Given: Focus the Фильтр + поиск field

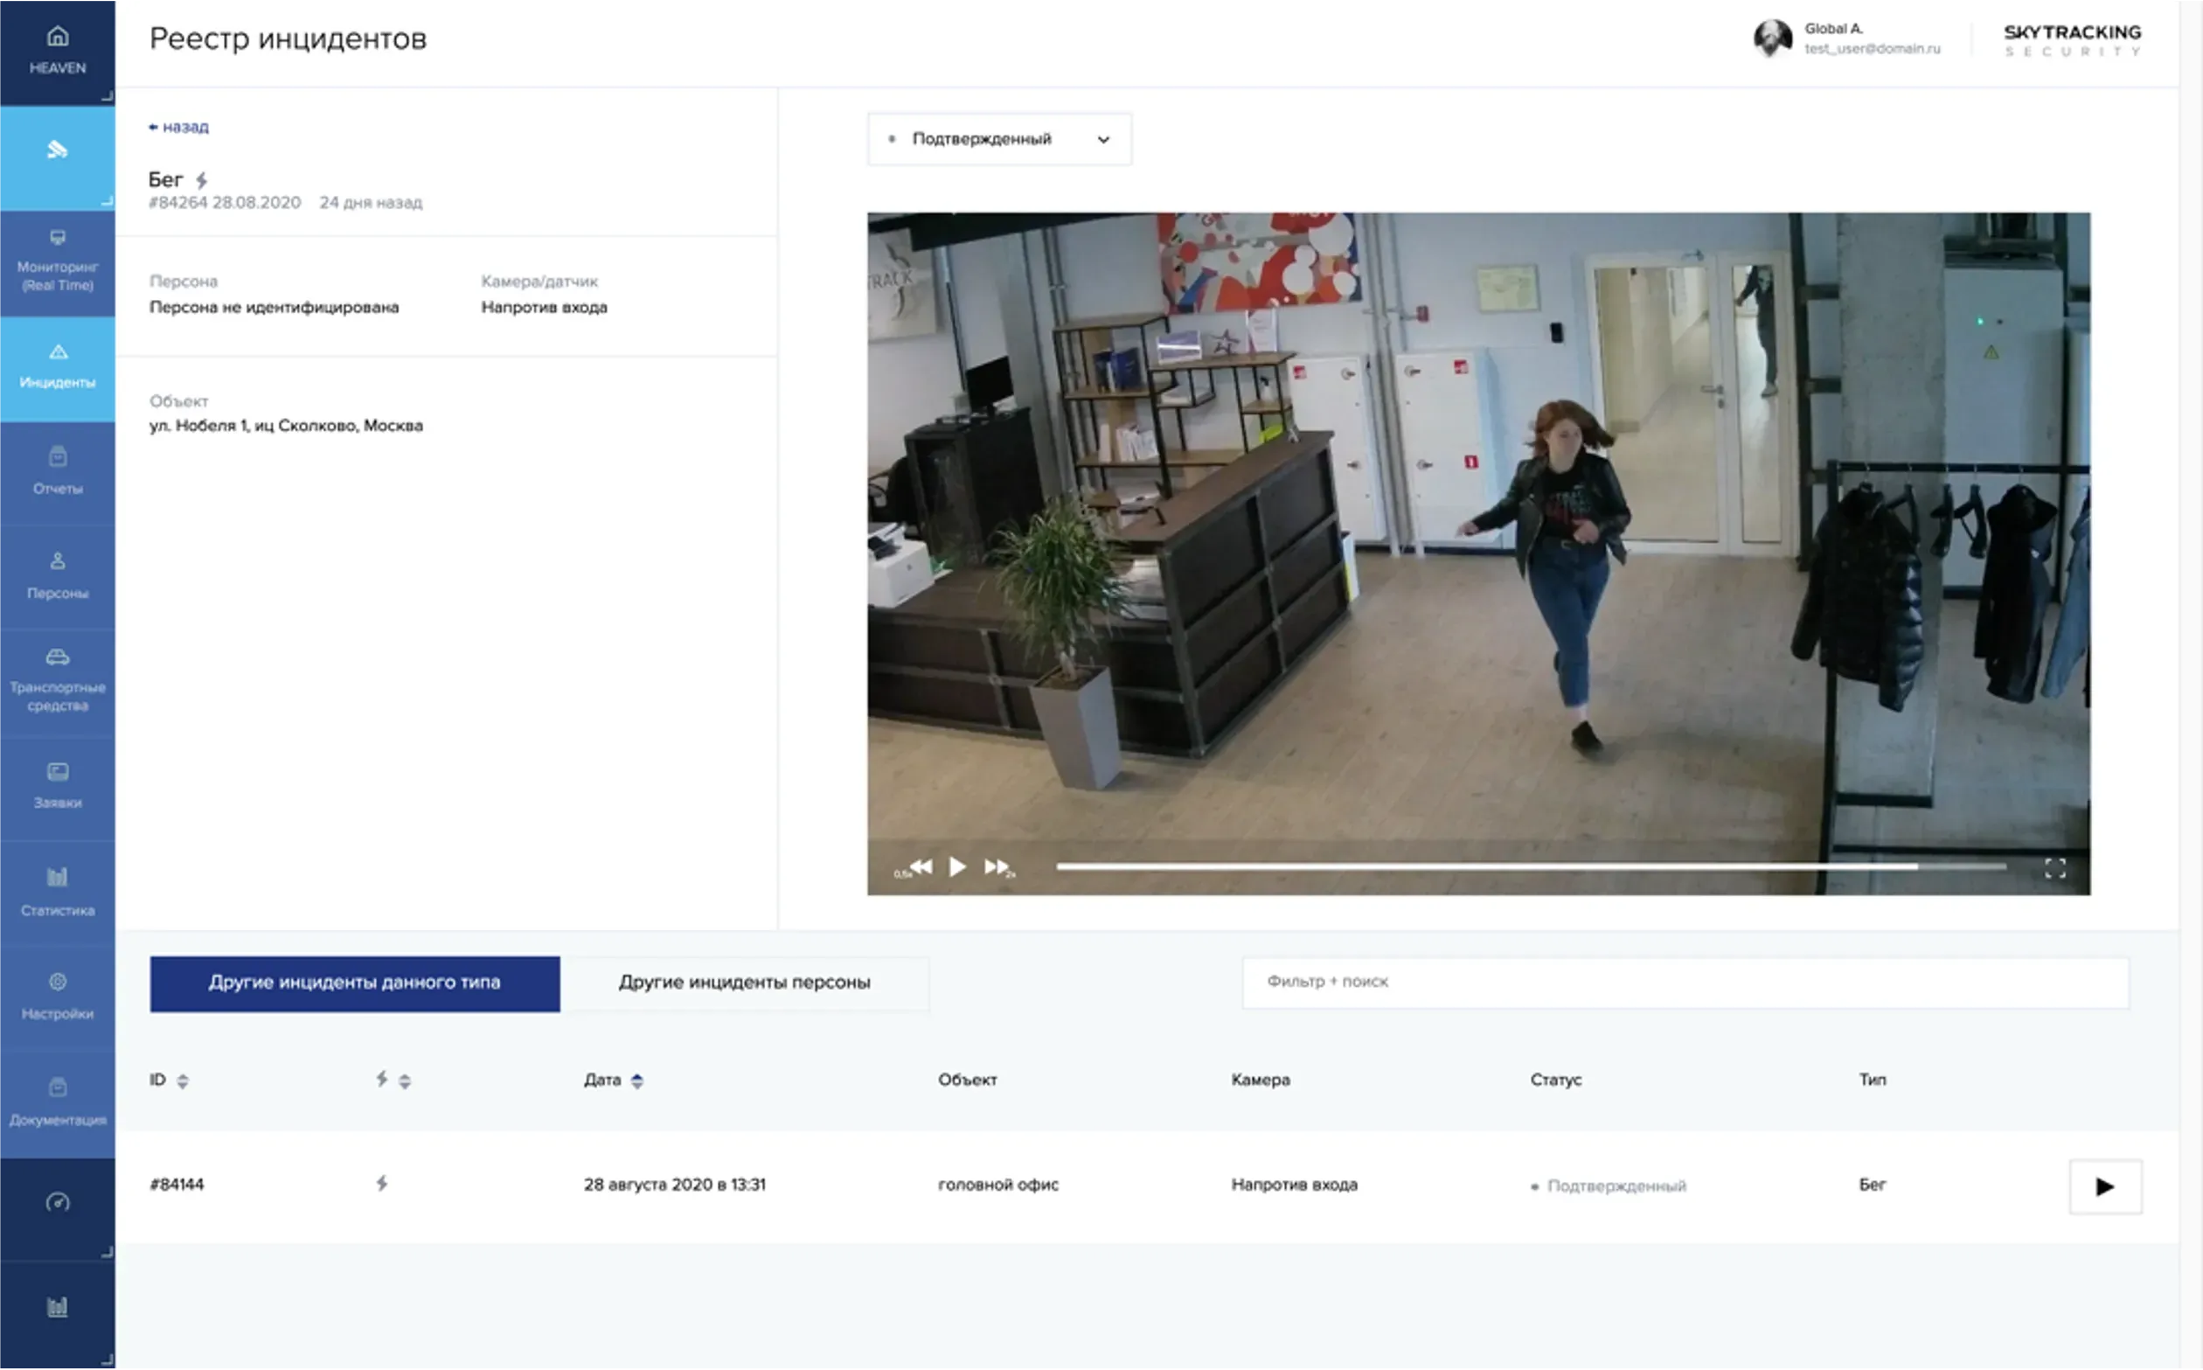Looking at the screenshot, I should point(1685,982).
